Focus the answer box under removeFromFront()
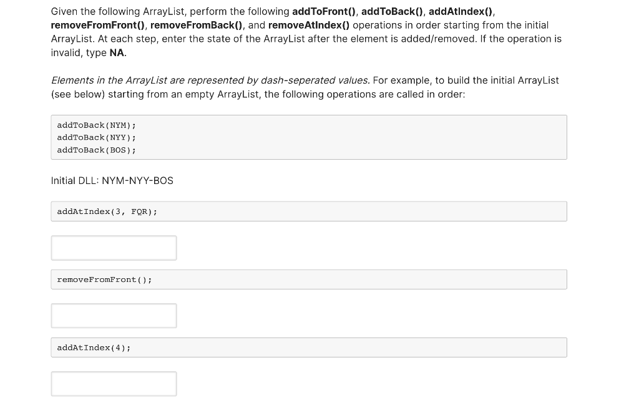Viewport: 639px width, 403px height. pos(114,316)
